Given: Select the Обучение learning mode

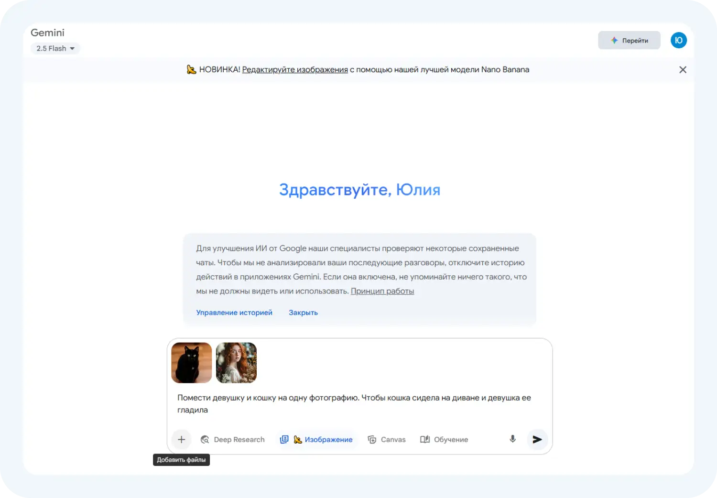Looking at the screenshot, I should [443, 439].
